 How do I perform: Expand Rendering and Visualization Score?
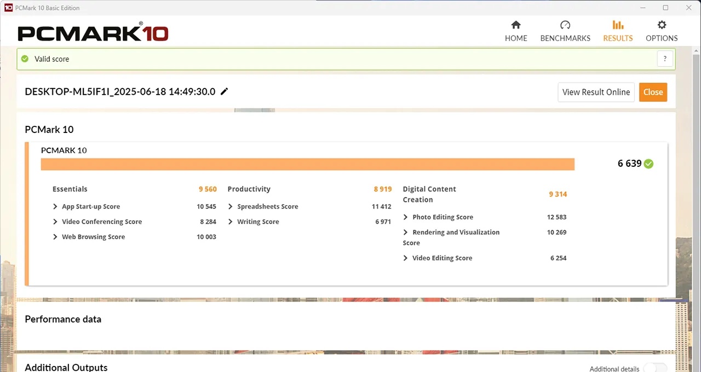coord(406,233)
